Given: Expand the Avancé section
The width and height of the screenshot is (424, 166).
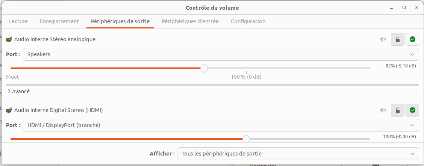Looking at the screenshot, I should pyautogui.click(x=19, y=91).
